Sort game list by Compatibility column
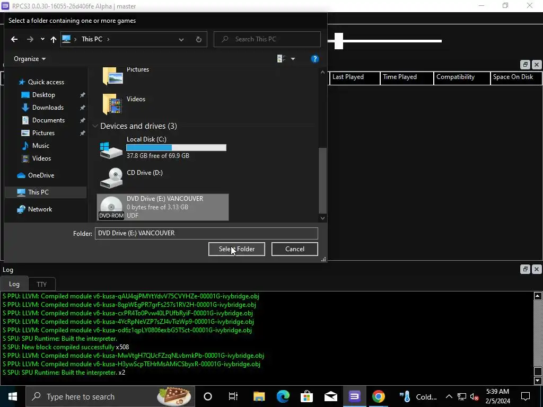 coord(462,78)
